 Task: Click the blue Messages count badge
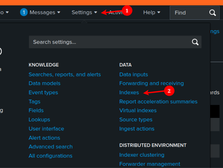tap(24, 12)
